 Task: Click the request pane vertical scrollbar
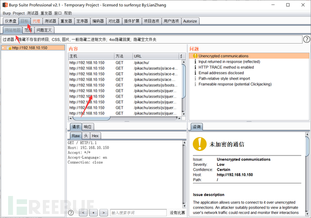click(x=184, y=174)
